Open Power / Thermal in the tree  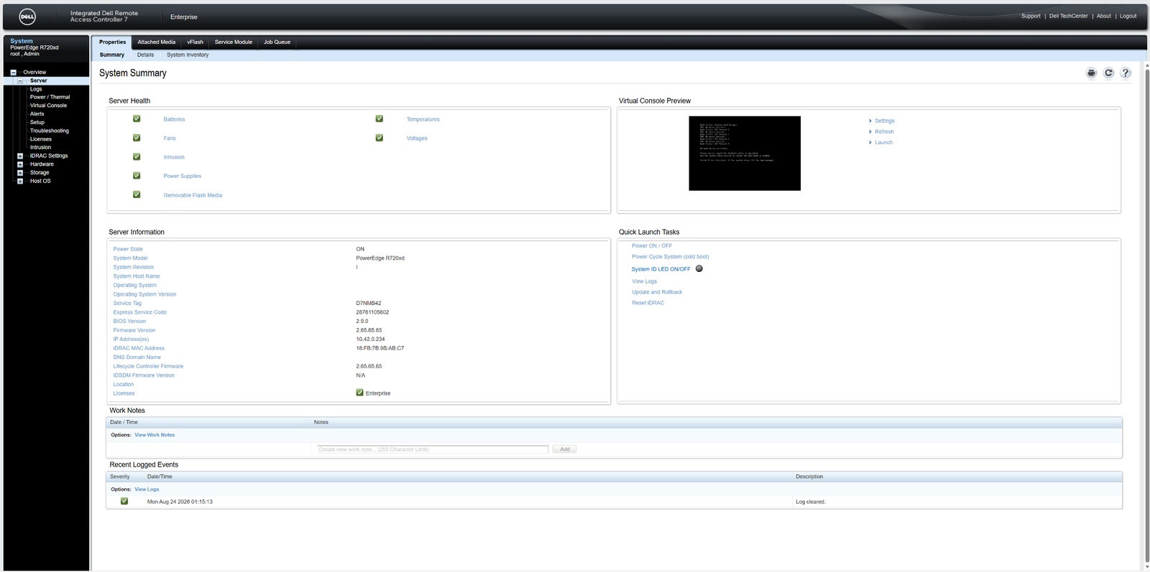pyautogui.click(x=50, y=97)
